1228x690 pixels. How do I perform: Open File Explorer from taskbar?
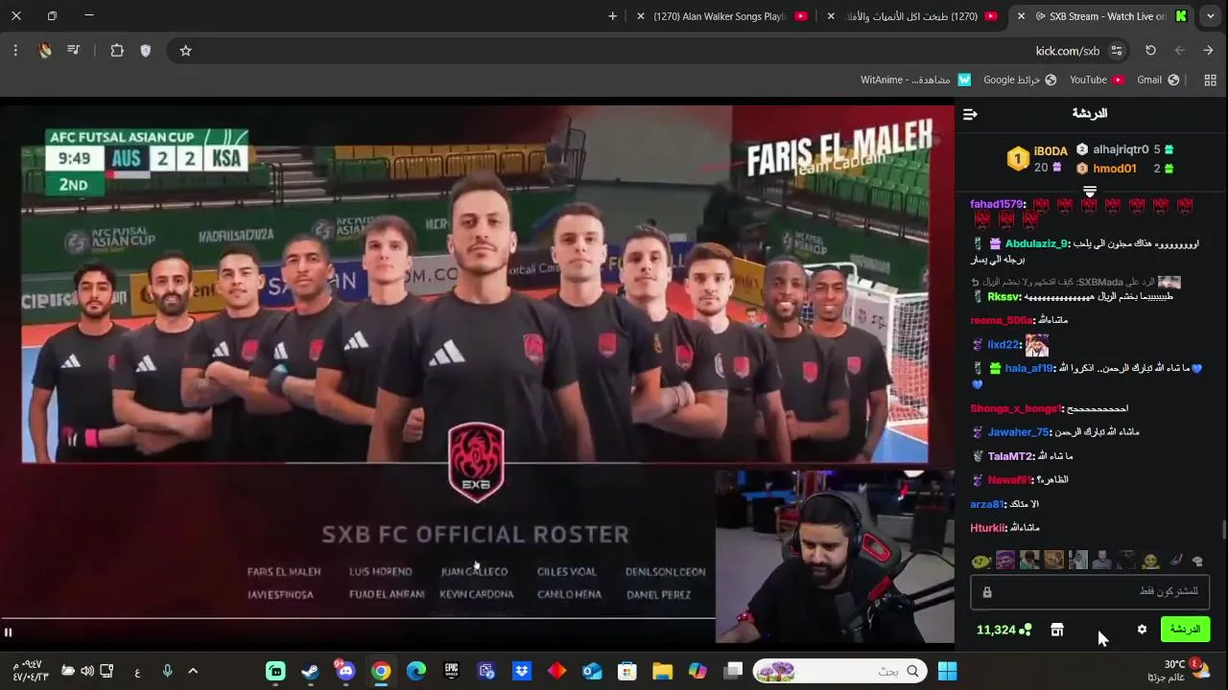click(662, 672)
